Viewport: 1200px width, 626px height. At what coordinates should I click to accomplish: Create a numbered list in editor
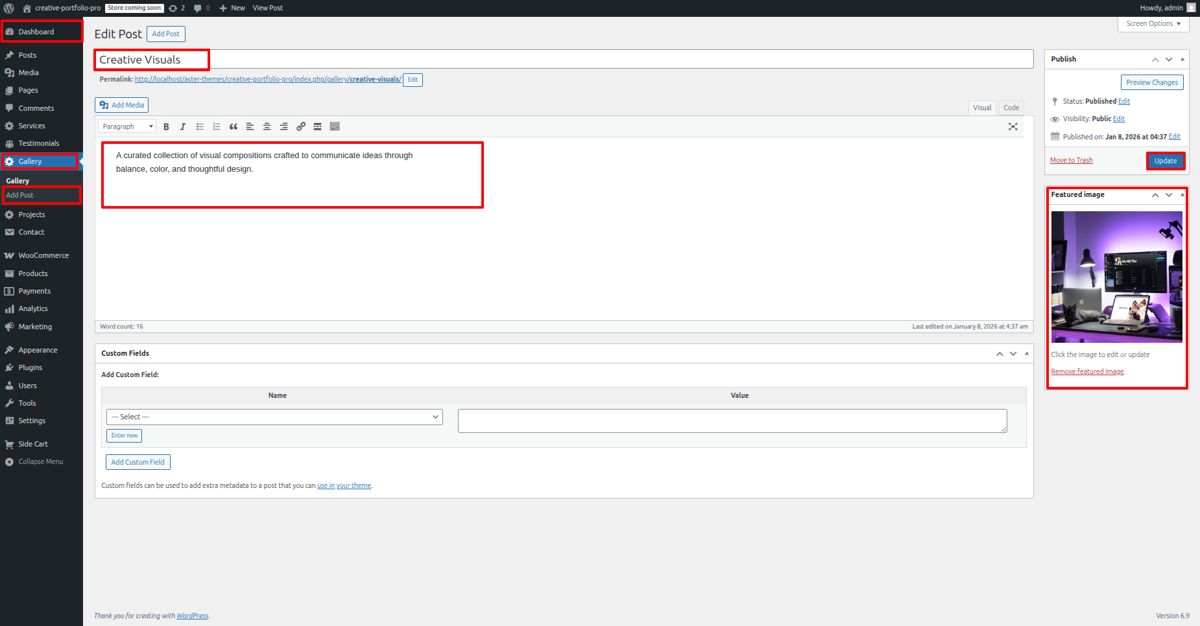click(217, 127)
